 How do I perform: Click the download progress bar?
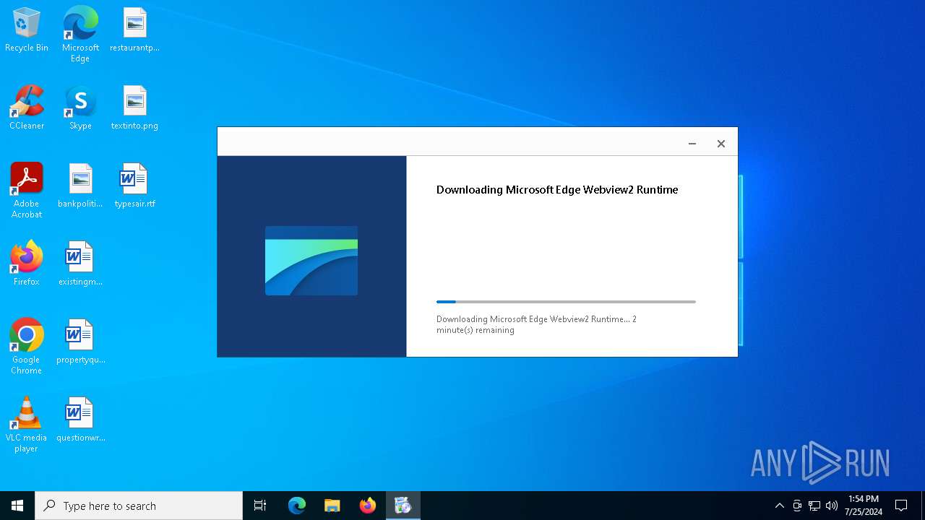click(566, 302)
